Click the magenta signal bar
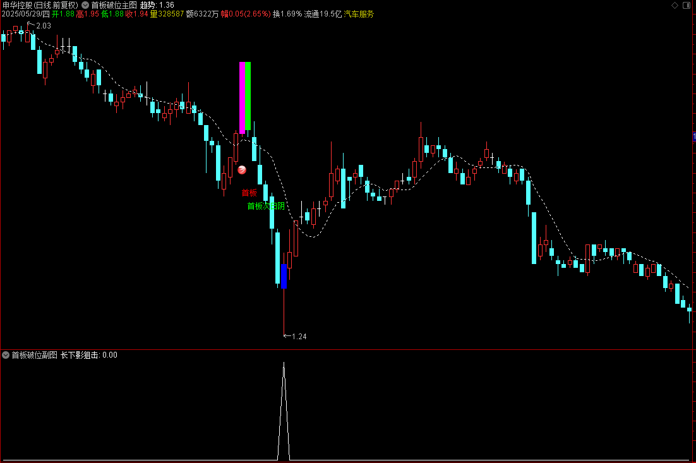The height and width of the screenshot is (463, 696). pyautogui.click(x=242, y=98)
